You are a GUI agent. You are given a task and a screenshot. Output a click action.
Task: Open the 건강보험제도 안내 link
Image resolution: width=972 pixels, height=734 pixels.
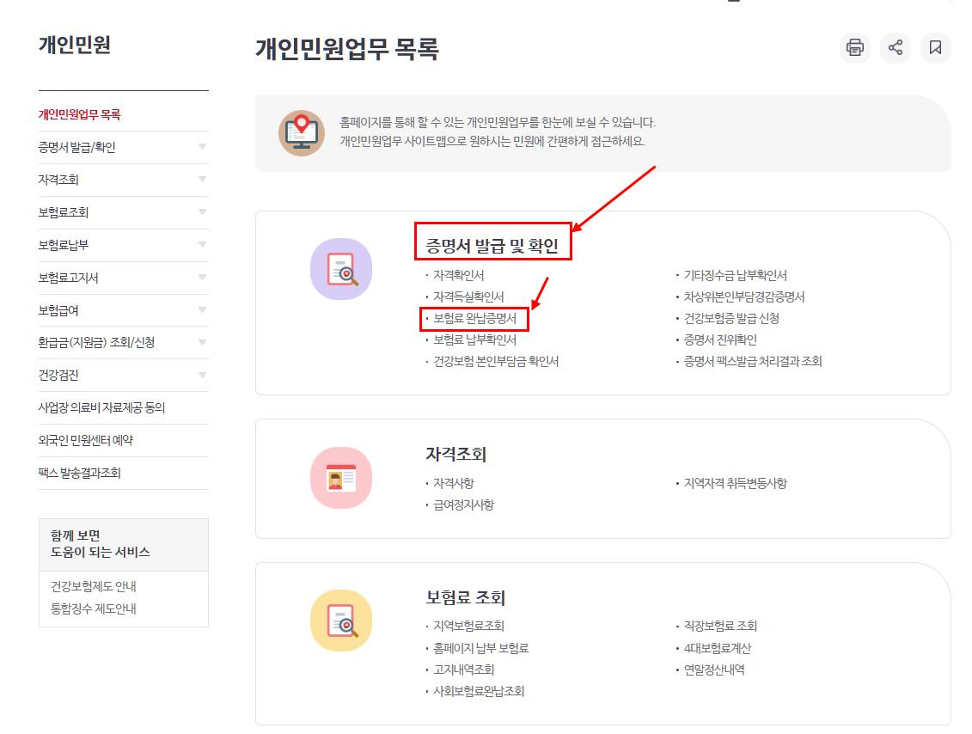[x=93, y=586]
